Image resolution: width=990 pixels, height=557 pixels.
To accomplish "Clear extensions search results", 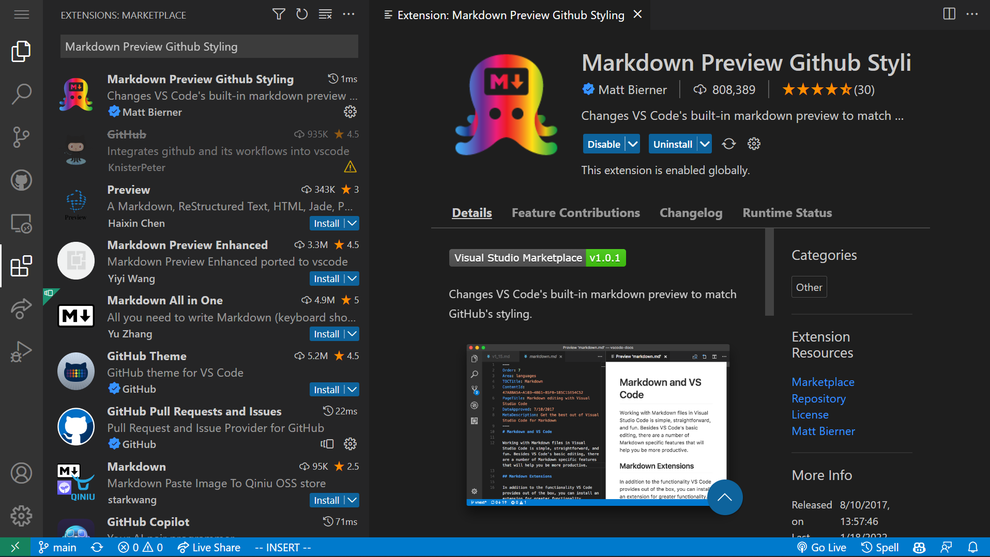I will point(325,14).
